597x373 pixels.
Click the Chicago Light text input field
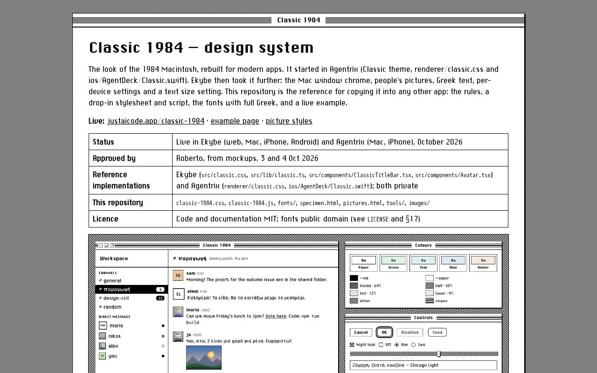click(x=423, y=366)
